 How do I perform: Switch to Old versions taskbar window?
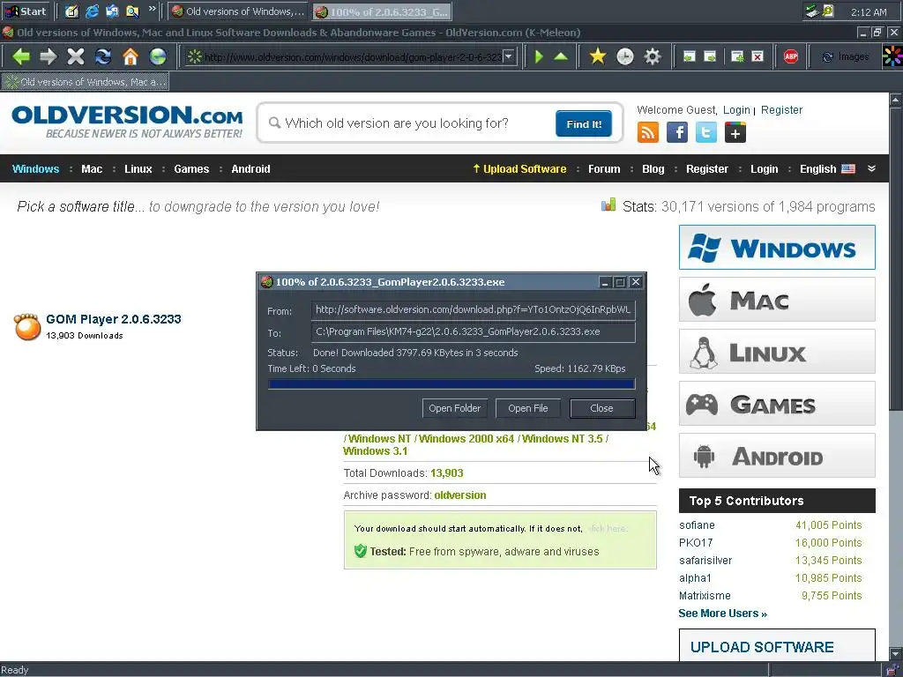point(238,11)
